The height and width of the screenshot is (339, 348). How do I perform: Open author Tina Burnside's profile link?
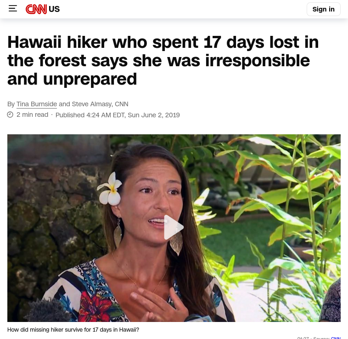[37, 104]
